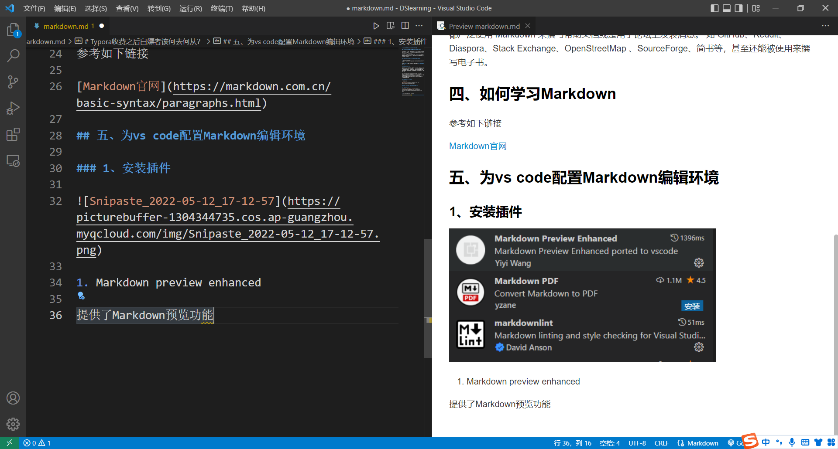Open 帮助(H) menu
The image size is (838, 449).
(254, 8)
